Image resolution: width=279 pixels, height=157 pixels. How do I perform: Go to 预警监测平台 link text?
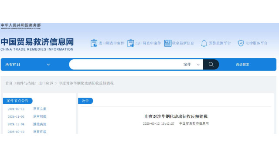(x=220, y=43)
